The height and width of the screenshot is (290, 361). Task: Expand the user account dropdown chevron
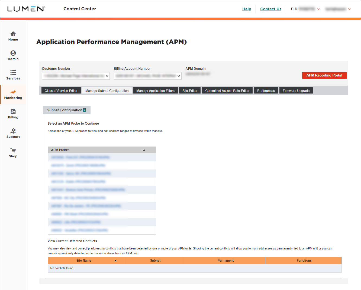click(350, 9)
